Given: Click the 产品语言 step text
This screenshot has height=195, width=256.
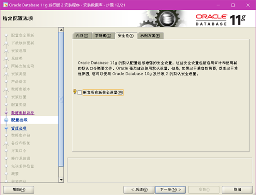Looking at the screenshot, I should coord(18,82).
